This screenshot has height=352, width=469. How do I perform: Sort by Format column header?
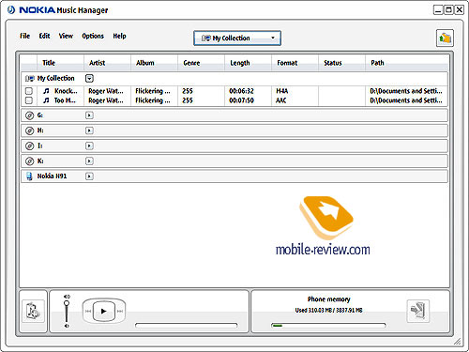295,63
